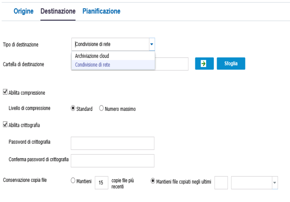This screenshot has height=202, width=290.
Task: Click the empty retention number field
Action: pyautogui.click(x=221, y=183)
